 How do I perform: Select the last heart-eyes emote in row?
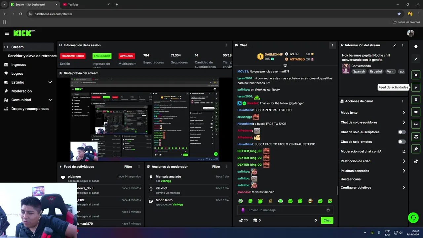(330, 201)
